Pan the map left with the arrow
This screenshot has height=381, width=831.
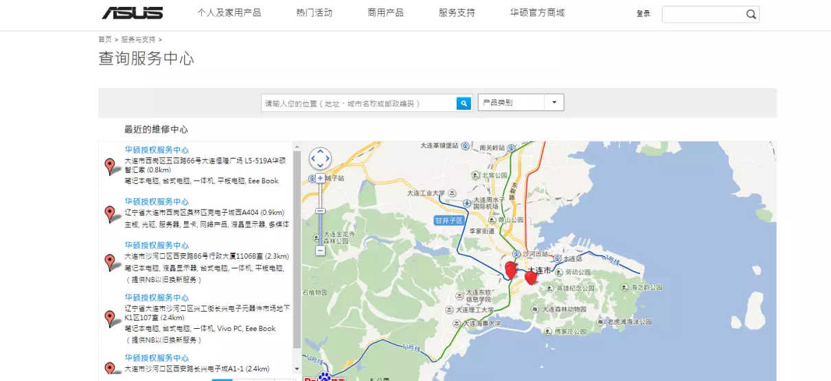312,159
